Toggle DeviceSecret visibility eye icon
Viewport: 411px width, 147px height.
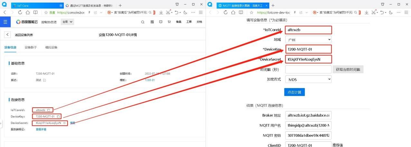(x=64, y=123)
